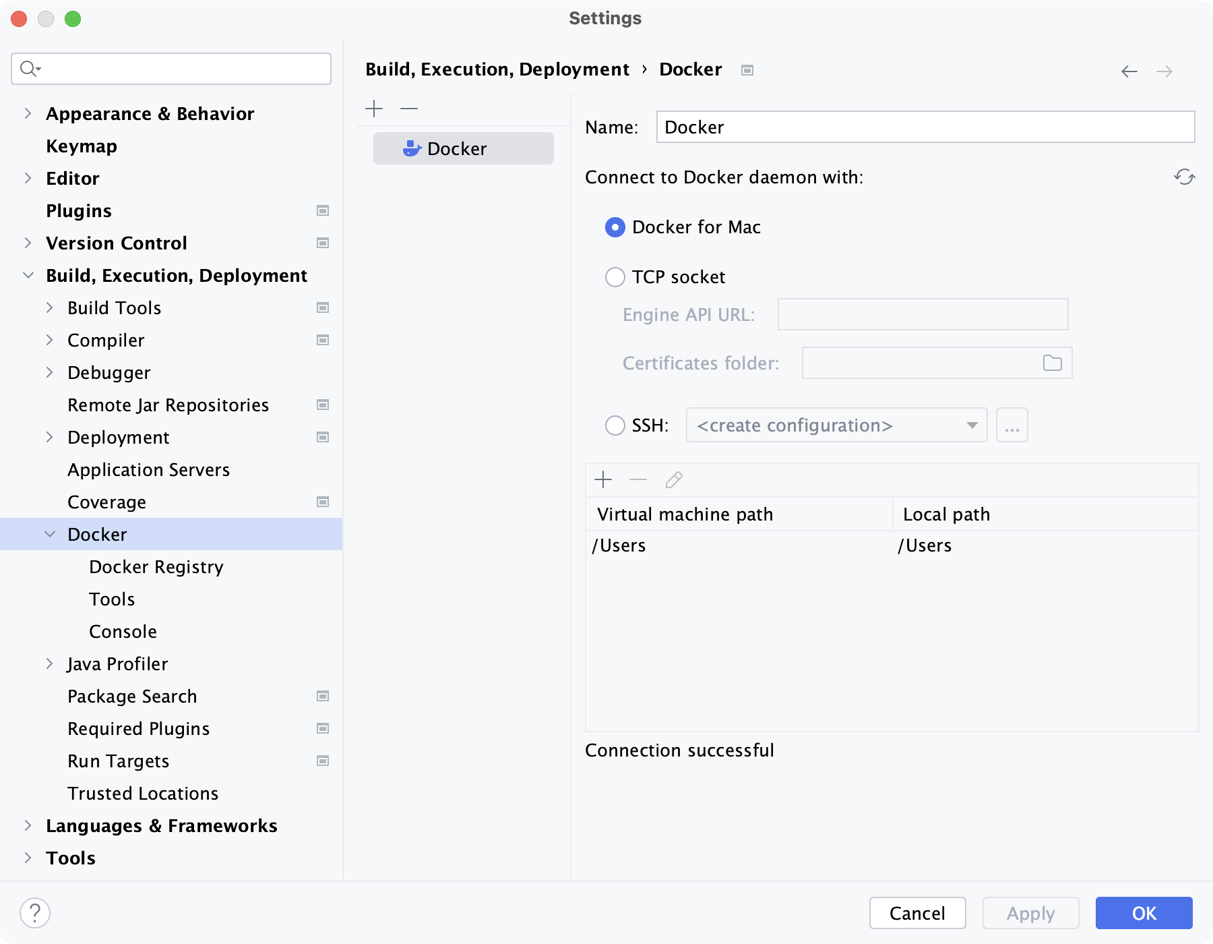Screen dimensions: 1213x944
Task: Confirm settings with the OK button
Action: click(1144, 913)
